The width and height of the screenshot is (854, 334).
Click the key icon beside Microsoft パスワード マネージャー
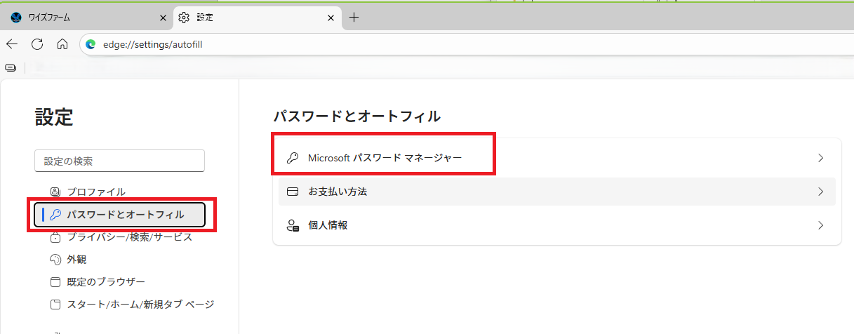click(293, 158)
